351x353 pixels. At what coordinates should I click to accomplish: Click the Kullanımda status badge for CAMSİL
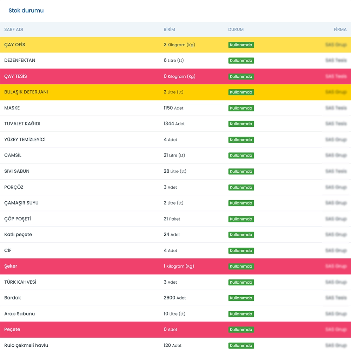241,155
